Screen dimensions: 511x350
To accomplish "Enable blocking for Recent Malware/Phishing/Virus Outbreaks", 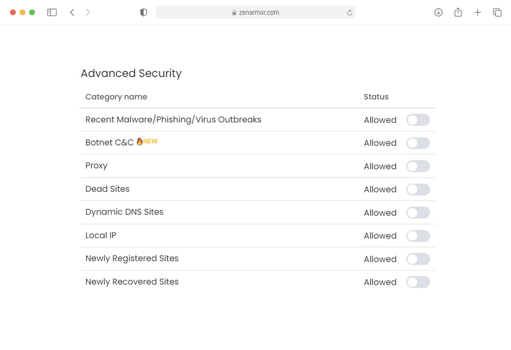I will [418, 120].
